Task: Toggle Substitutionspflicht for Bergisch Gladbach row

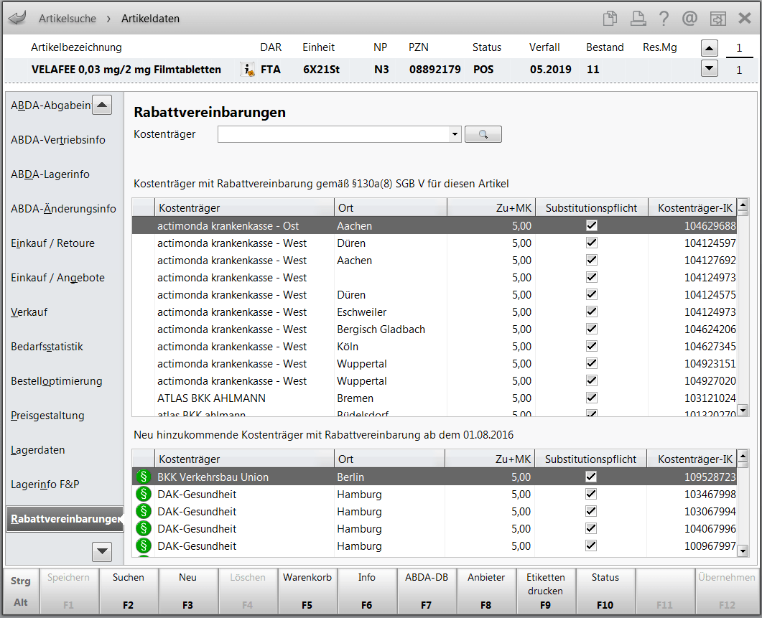Action: click(x=591, y=329)
